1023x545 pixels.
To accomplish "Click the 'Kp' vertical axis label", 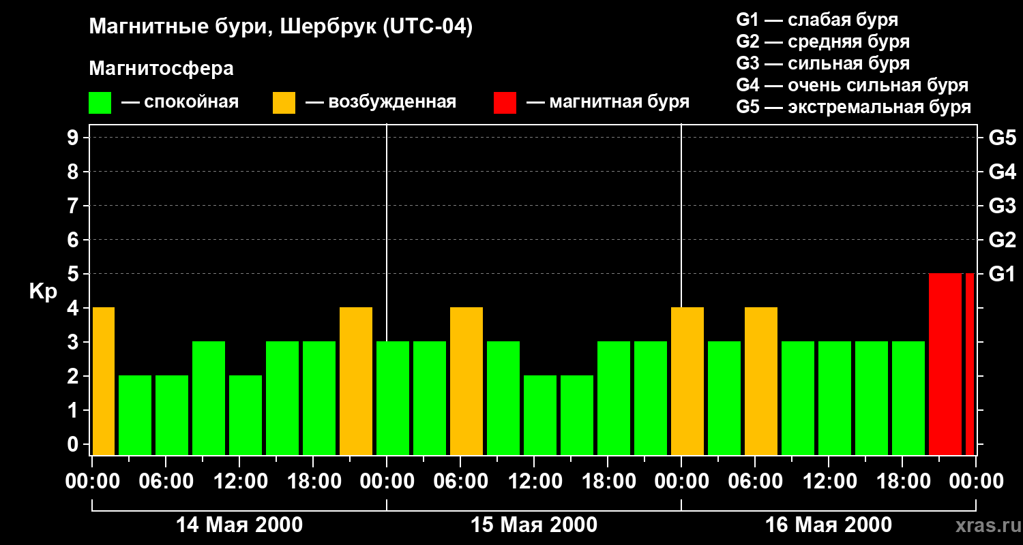I will (44, 292).
